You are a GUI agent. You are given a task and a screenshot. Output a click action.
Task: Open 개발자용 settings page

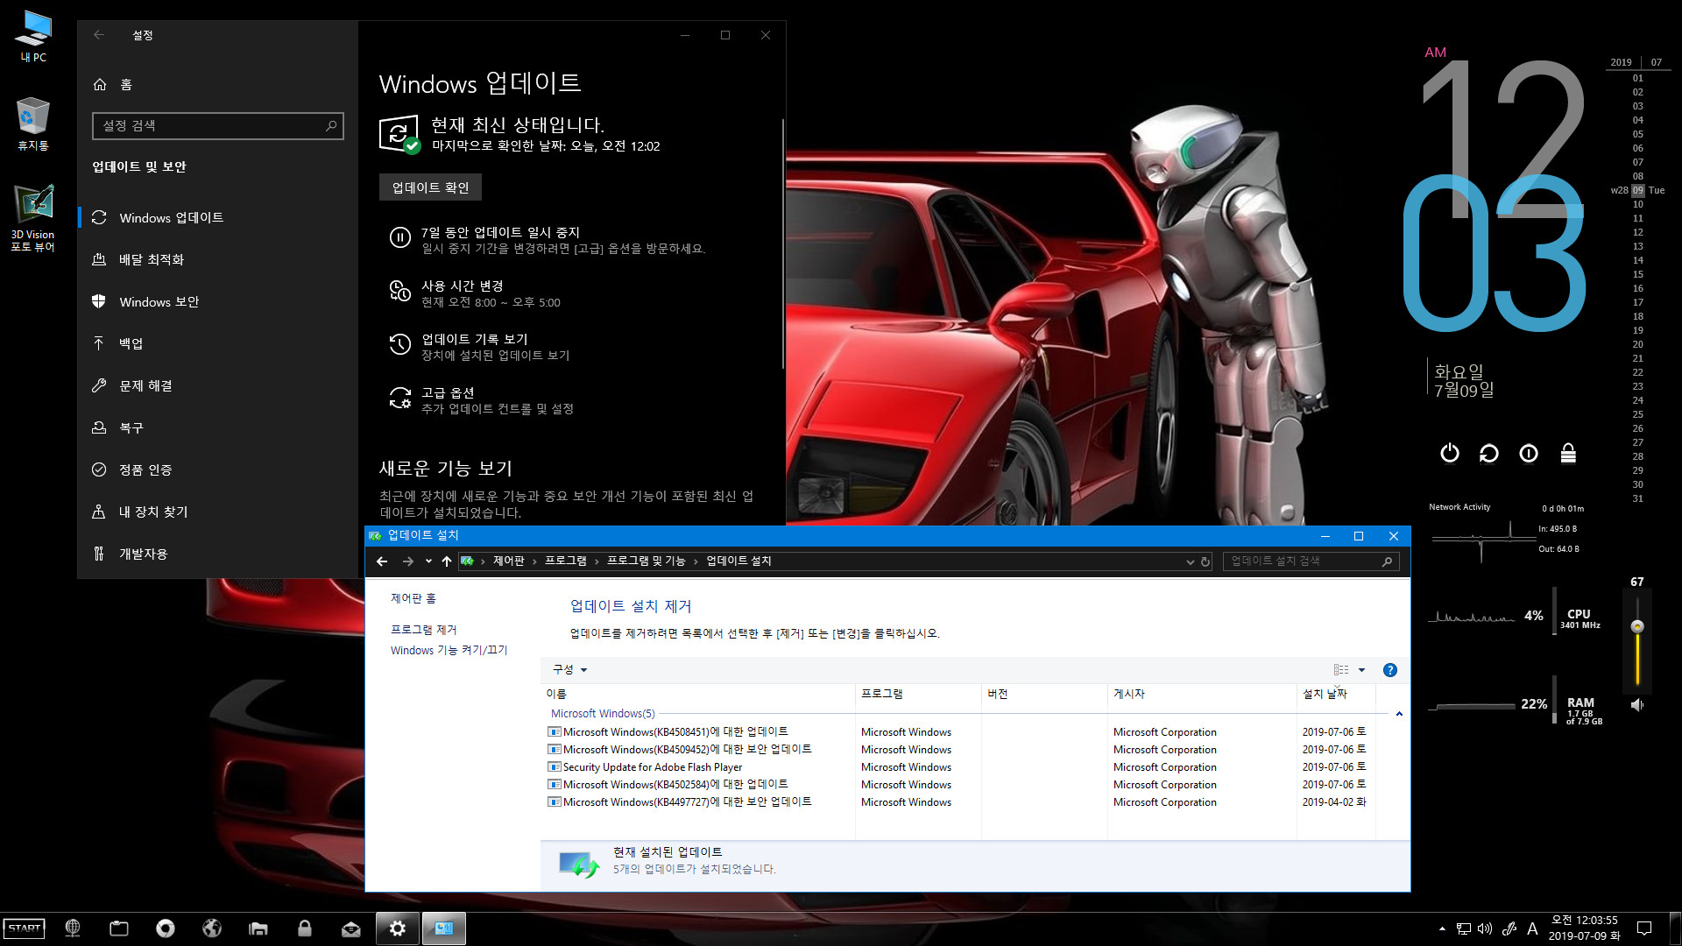click(217, 554)
